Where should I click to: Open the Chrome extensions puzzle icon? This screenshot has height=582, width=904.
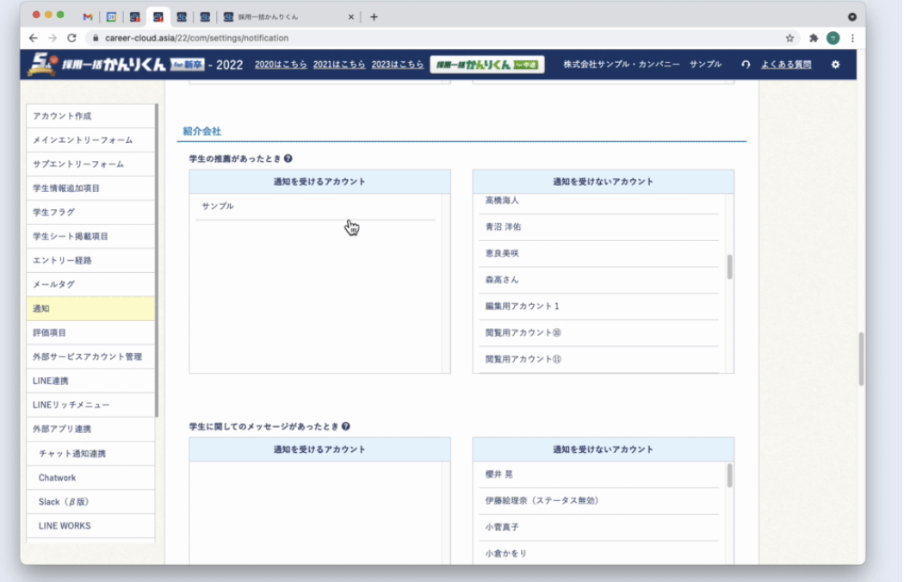click(x=814, y=38)
